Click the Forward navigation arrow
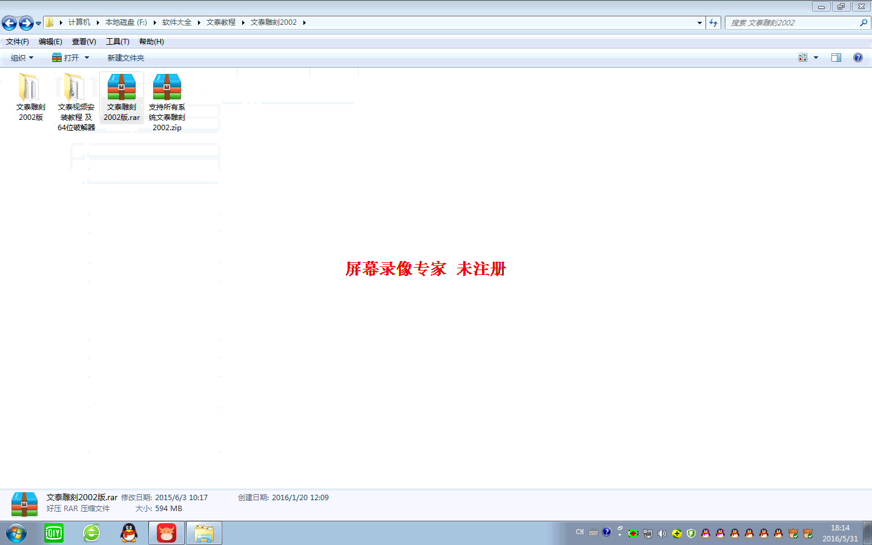This screenshot has width=872, height=545. coord(26,23)
